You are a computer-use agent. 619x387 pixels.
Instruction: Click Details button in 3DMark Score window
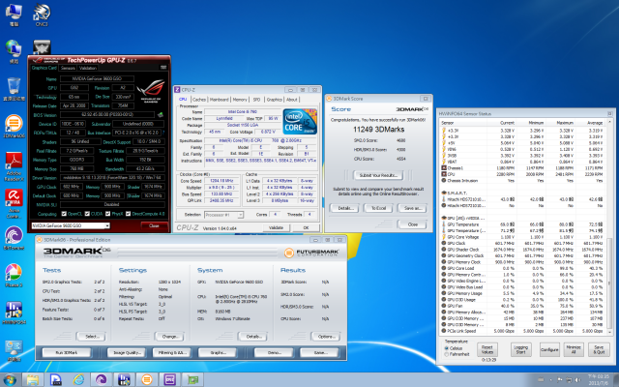344,208
